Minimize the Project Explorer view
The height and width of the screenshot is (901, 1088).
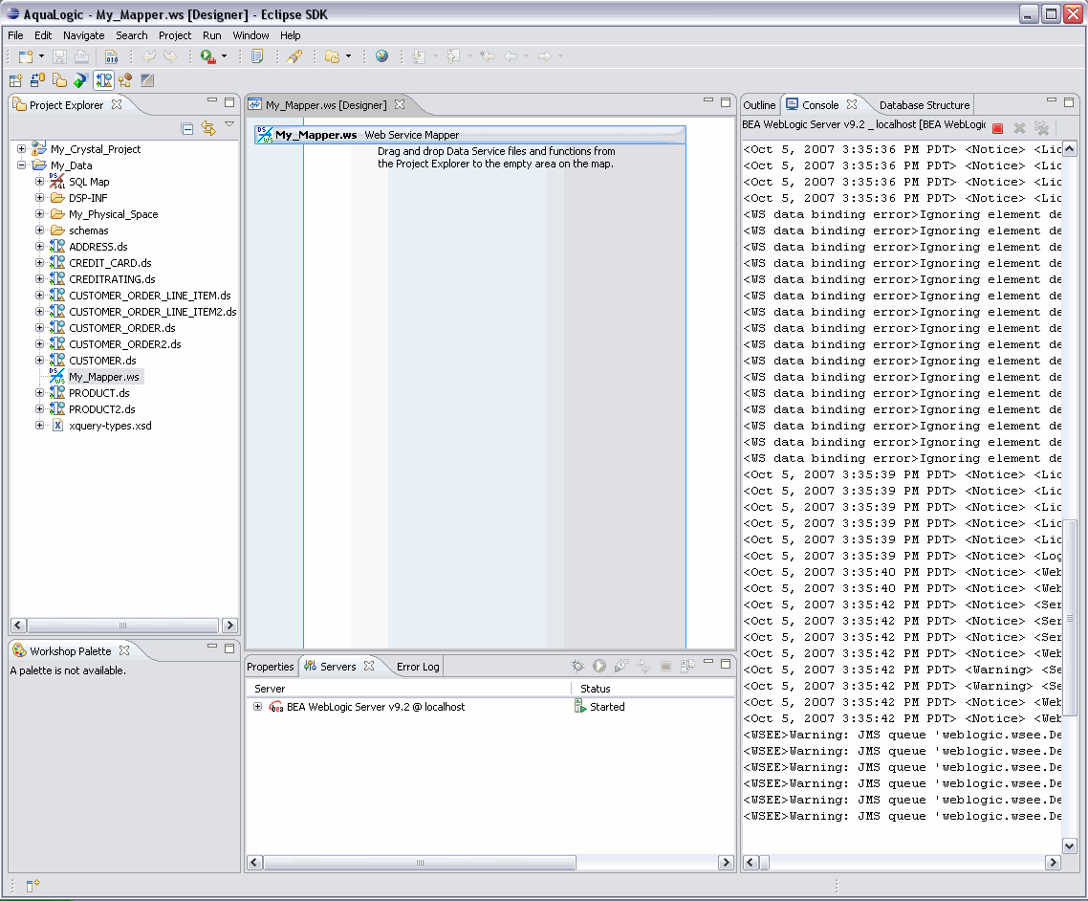click(212, 101)
